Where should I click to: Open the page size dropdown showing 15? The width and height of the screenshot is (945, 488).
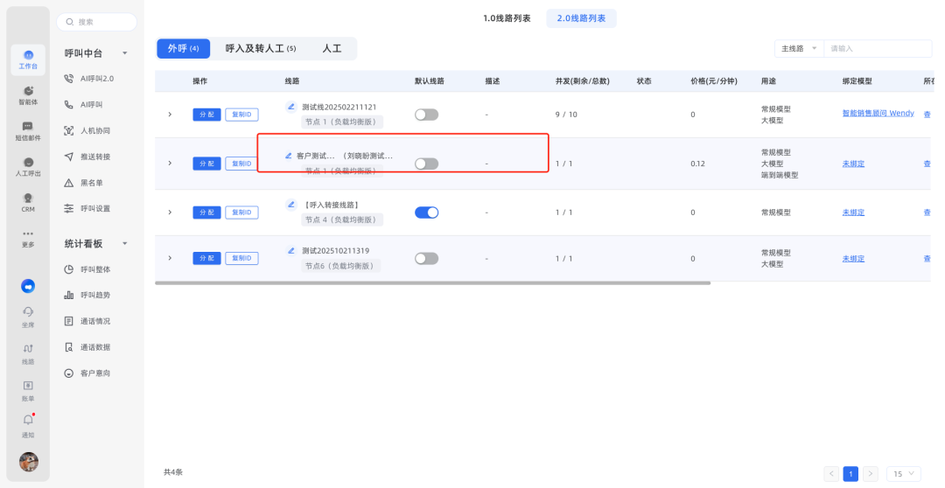coord(903,474)
